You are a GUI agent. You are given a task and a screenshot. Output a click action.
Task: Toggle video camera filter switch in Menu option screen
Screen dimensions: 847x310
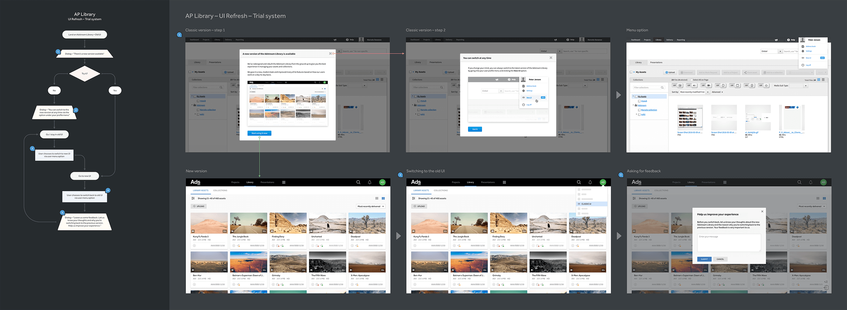[x=706, y=86]
